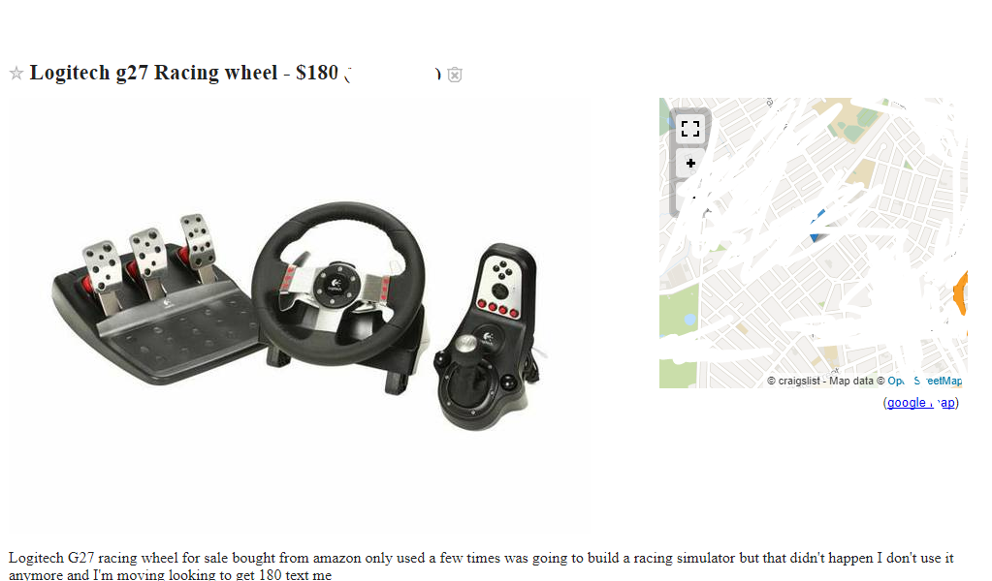Click the orange road segment at map's edge
Screen dimensions: 992x581
[960, 293]
